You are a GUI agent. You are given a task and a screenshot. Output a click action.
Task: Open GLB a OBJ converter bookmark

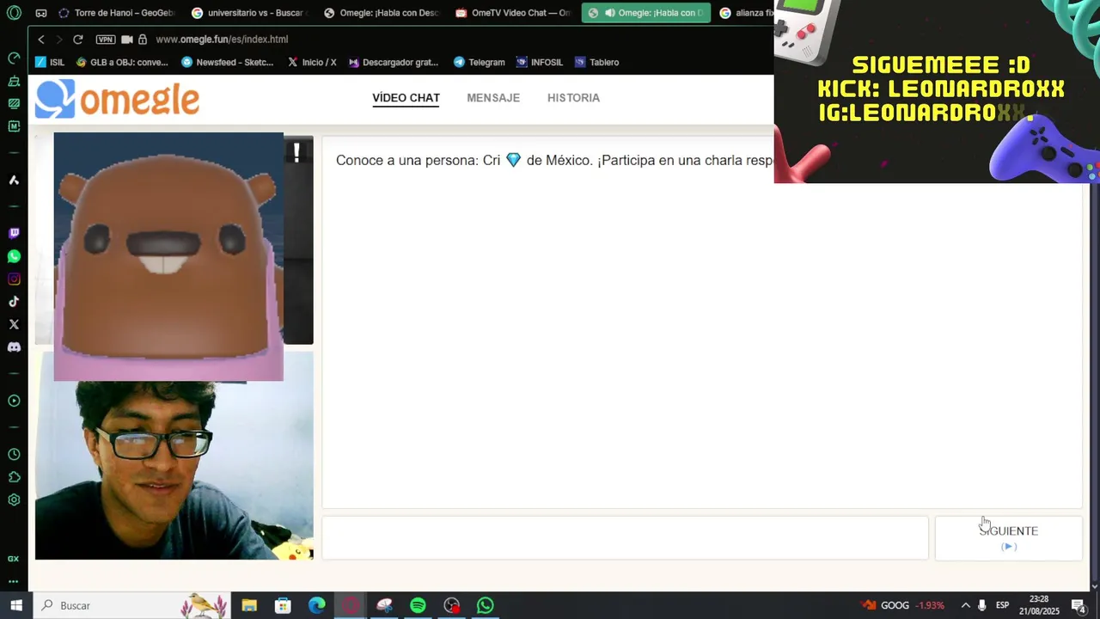click(x=122, y=62)
